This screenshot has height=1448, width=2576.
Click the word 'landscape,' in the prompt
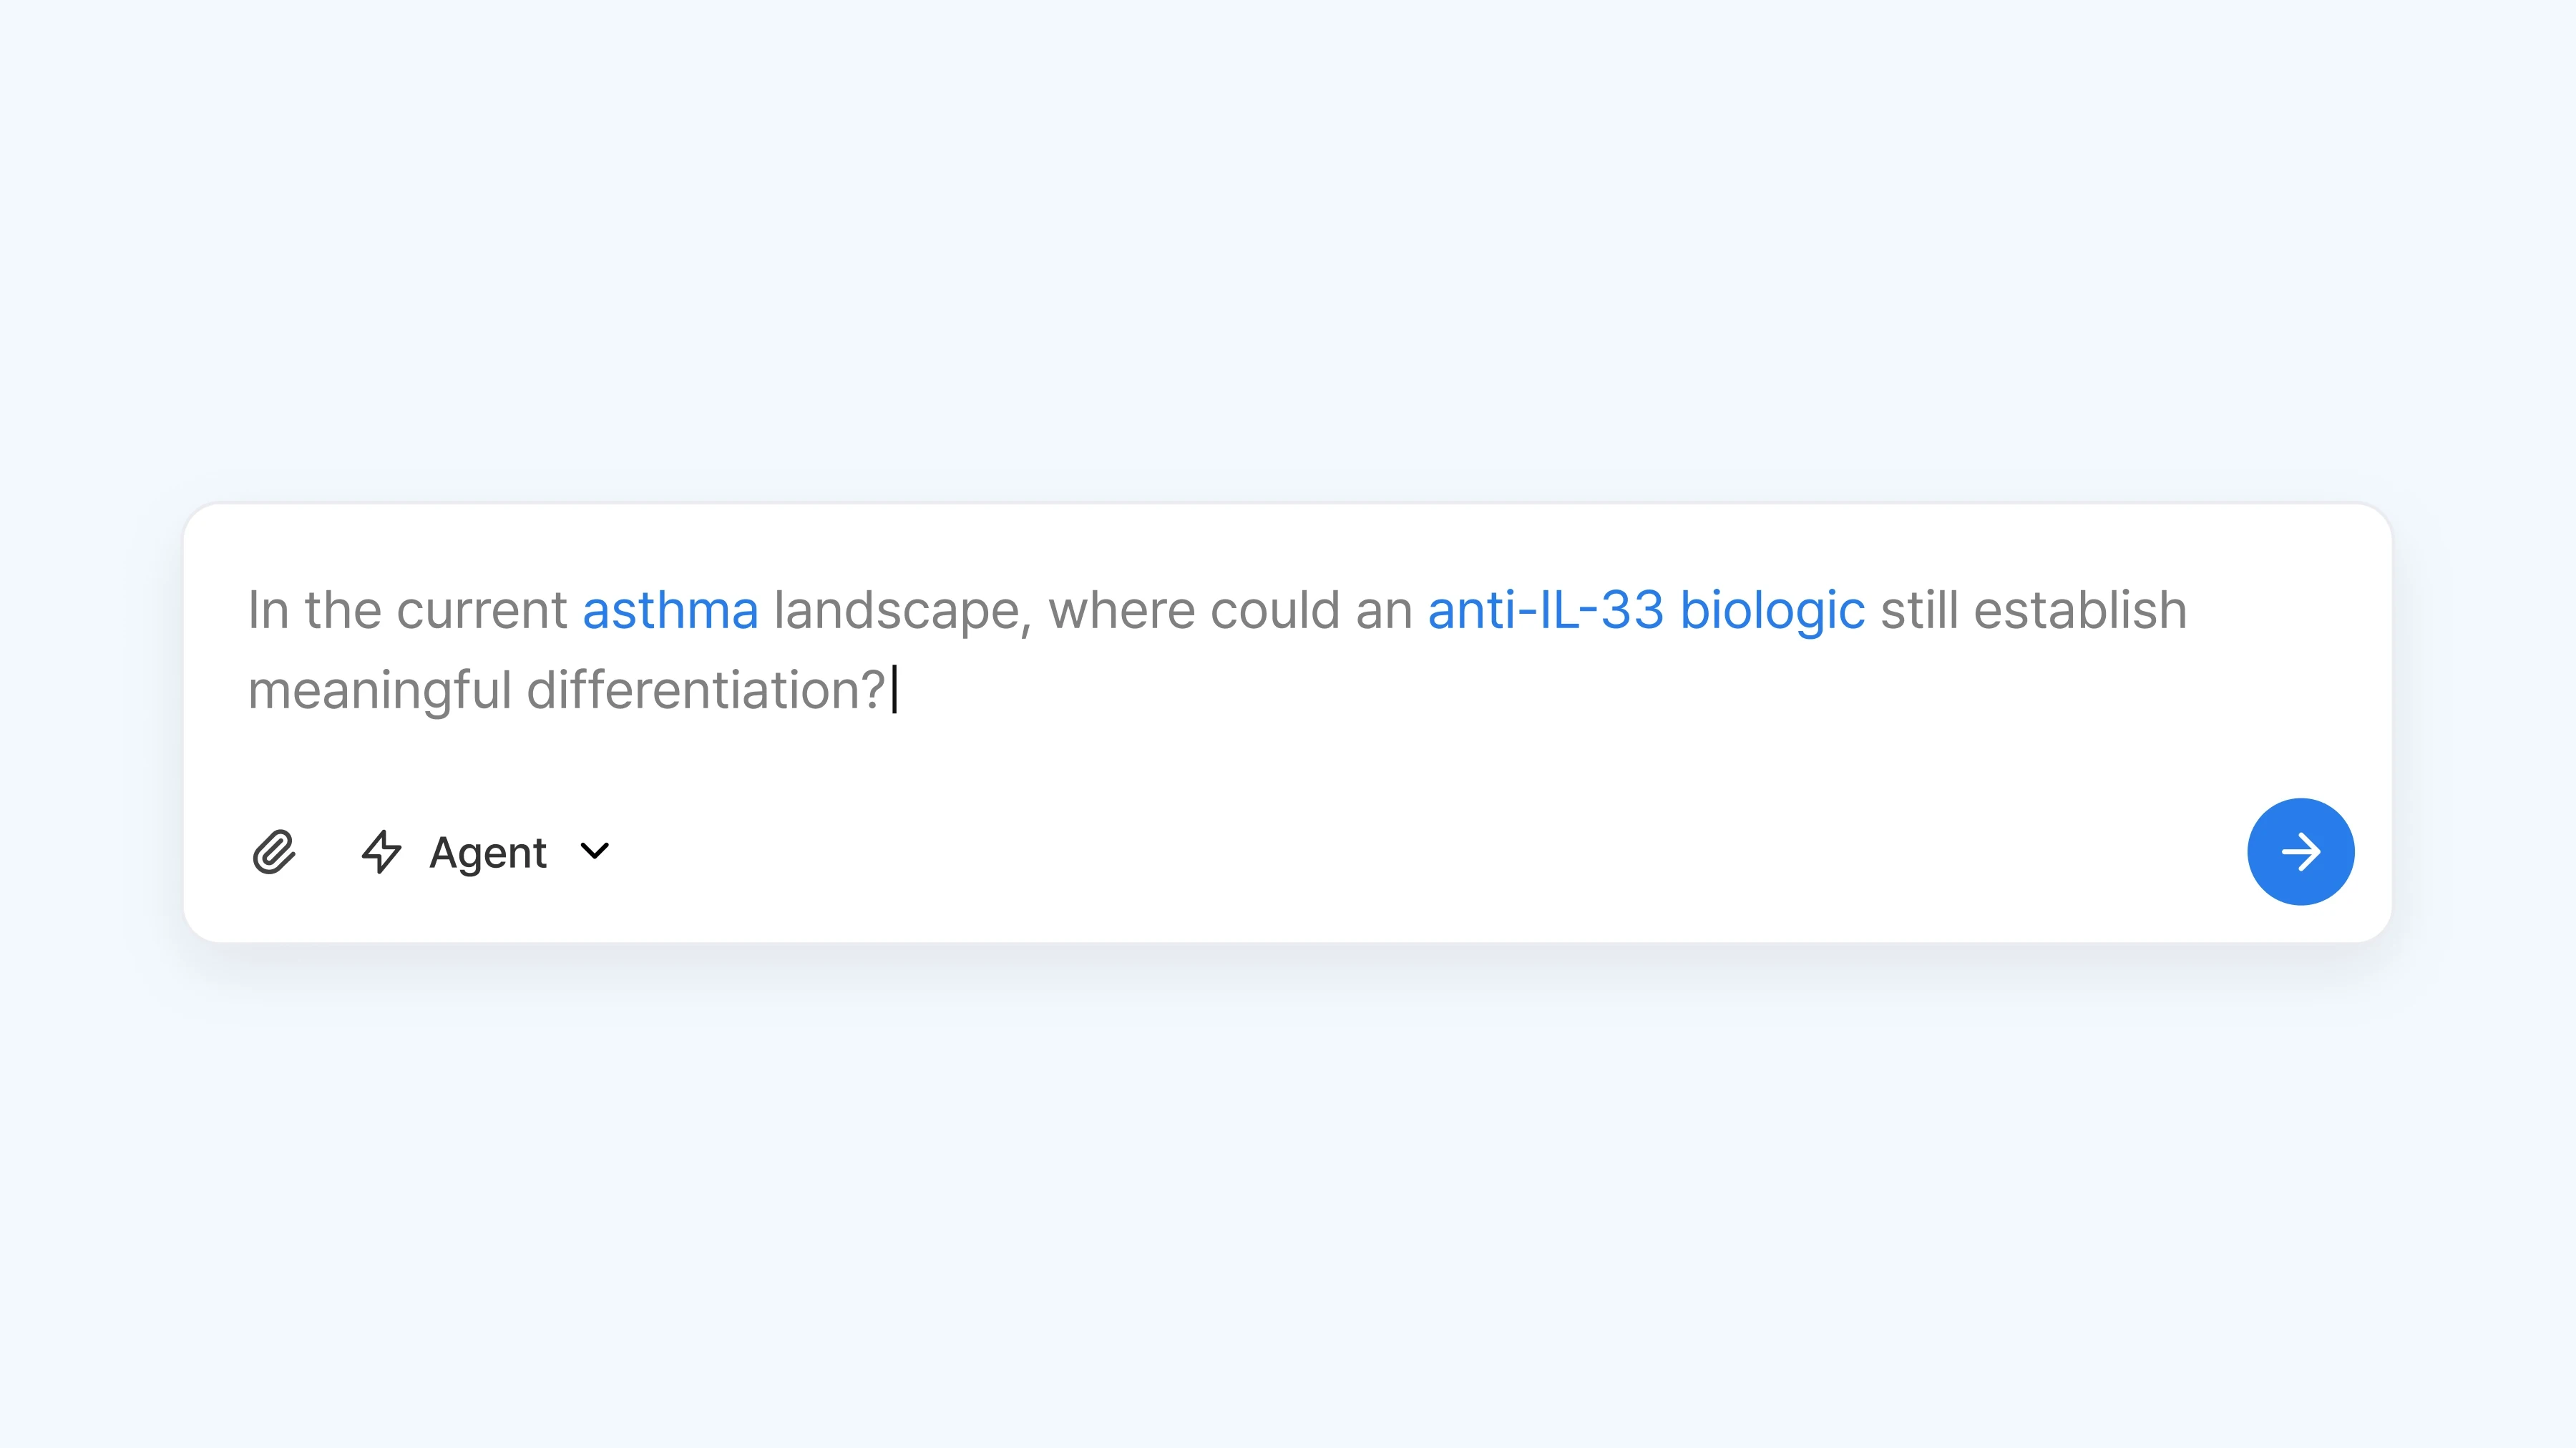(903, 611)
